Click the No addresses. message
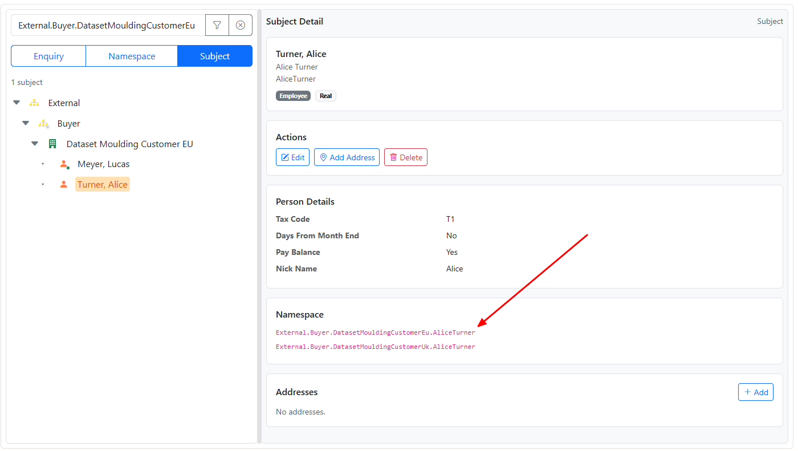Image resolution: width=798 pixels, height=451 pixels. [300, 412]
